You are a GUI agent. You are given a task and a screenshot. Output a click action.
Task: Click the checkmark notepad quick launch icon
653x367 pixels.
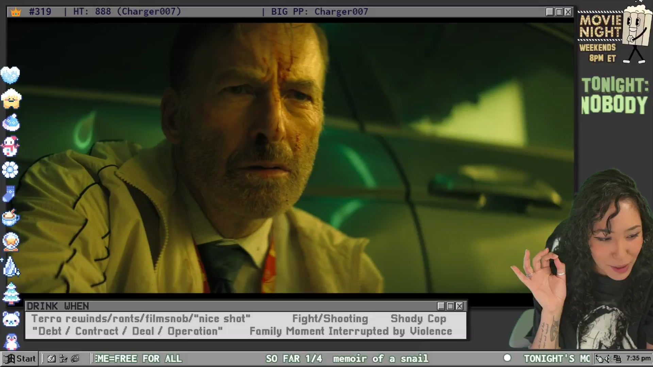tap(51, 359)
